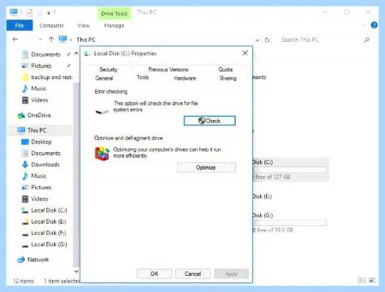The image size is (385, 292).
Task: Click into the Search This PC field
Action: click(321, 40)
